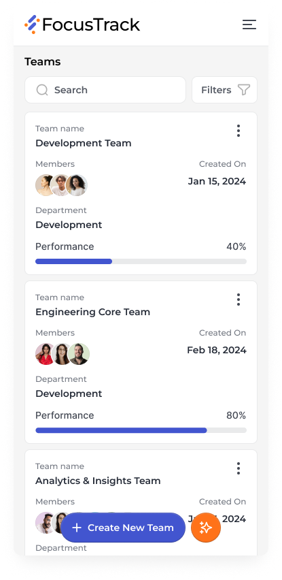Click the FocusTrack logo
The height and width of the screenshot is (580, 282).
(x=82, y=25)
